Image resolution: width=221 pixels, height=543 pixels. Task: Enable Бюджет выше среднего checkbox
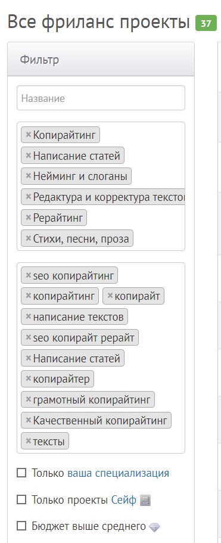pos(21,526)
